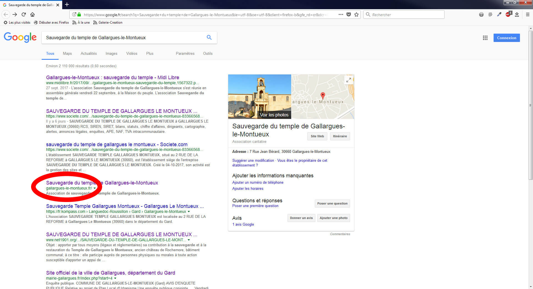The image size is (533, 289).
Task: Save the page to Pocket
Action: (349, 14)
